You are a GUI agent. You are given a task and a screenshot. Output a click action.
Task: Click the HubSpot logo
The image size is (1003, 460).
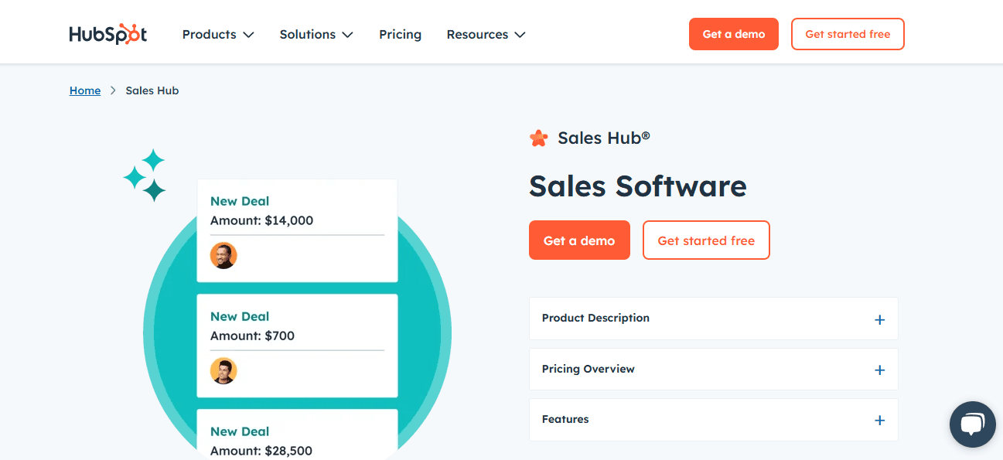coord(107,34)
